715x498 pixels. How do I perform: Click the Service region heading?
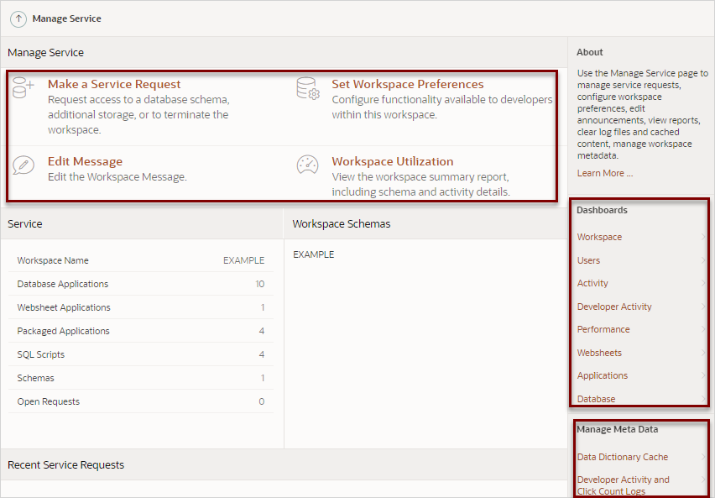click(24, 223)
